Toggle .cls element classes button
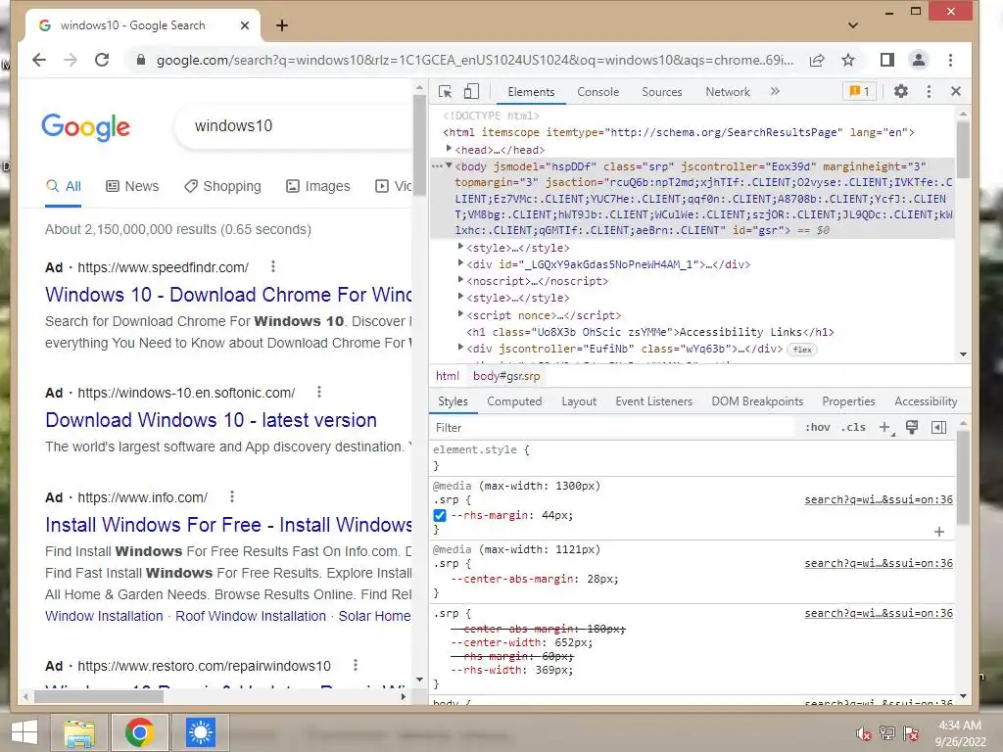Screen dimensions: 1003x752 pyautogui.click(x=853, y=427)
